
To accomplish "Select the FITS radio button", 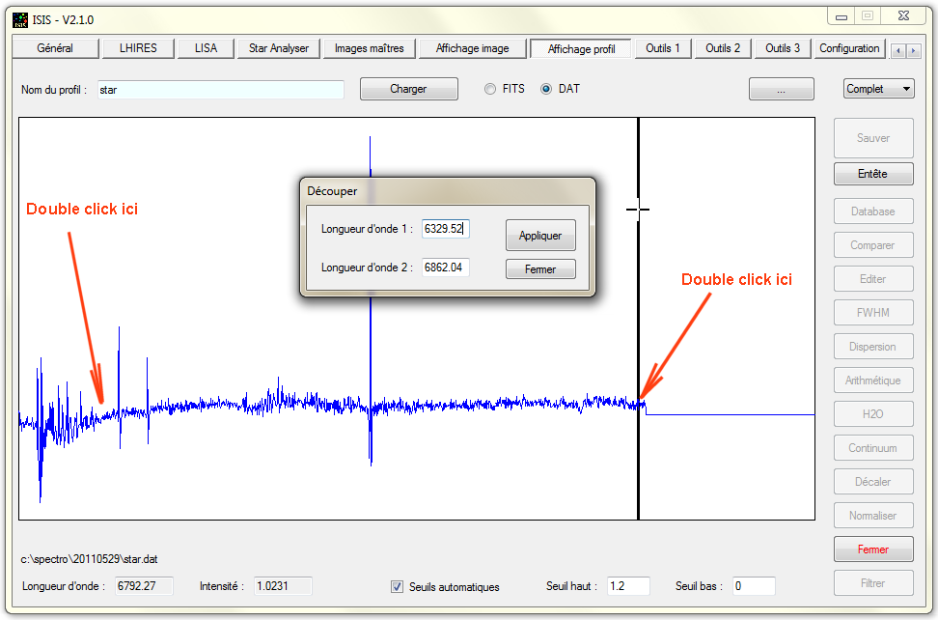I will point(490,89).
